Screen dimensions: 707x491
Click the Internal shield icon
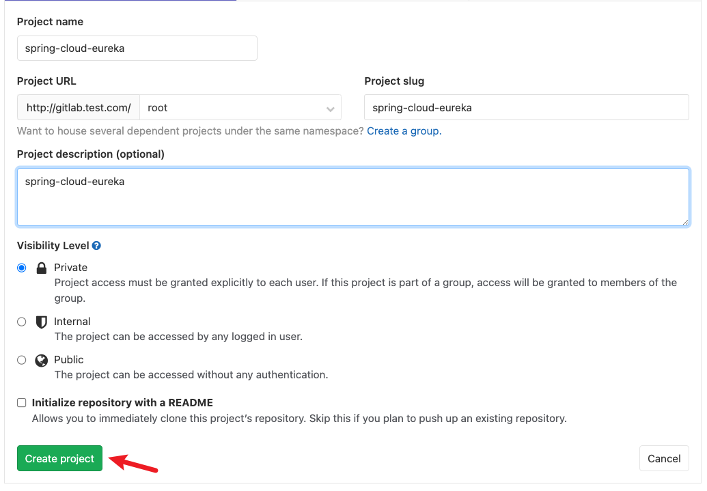click(42, 322)
